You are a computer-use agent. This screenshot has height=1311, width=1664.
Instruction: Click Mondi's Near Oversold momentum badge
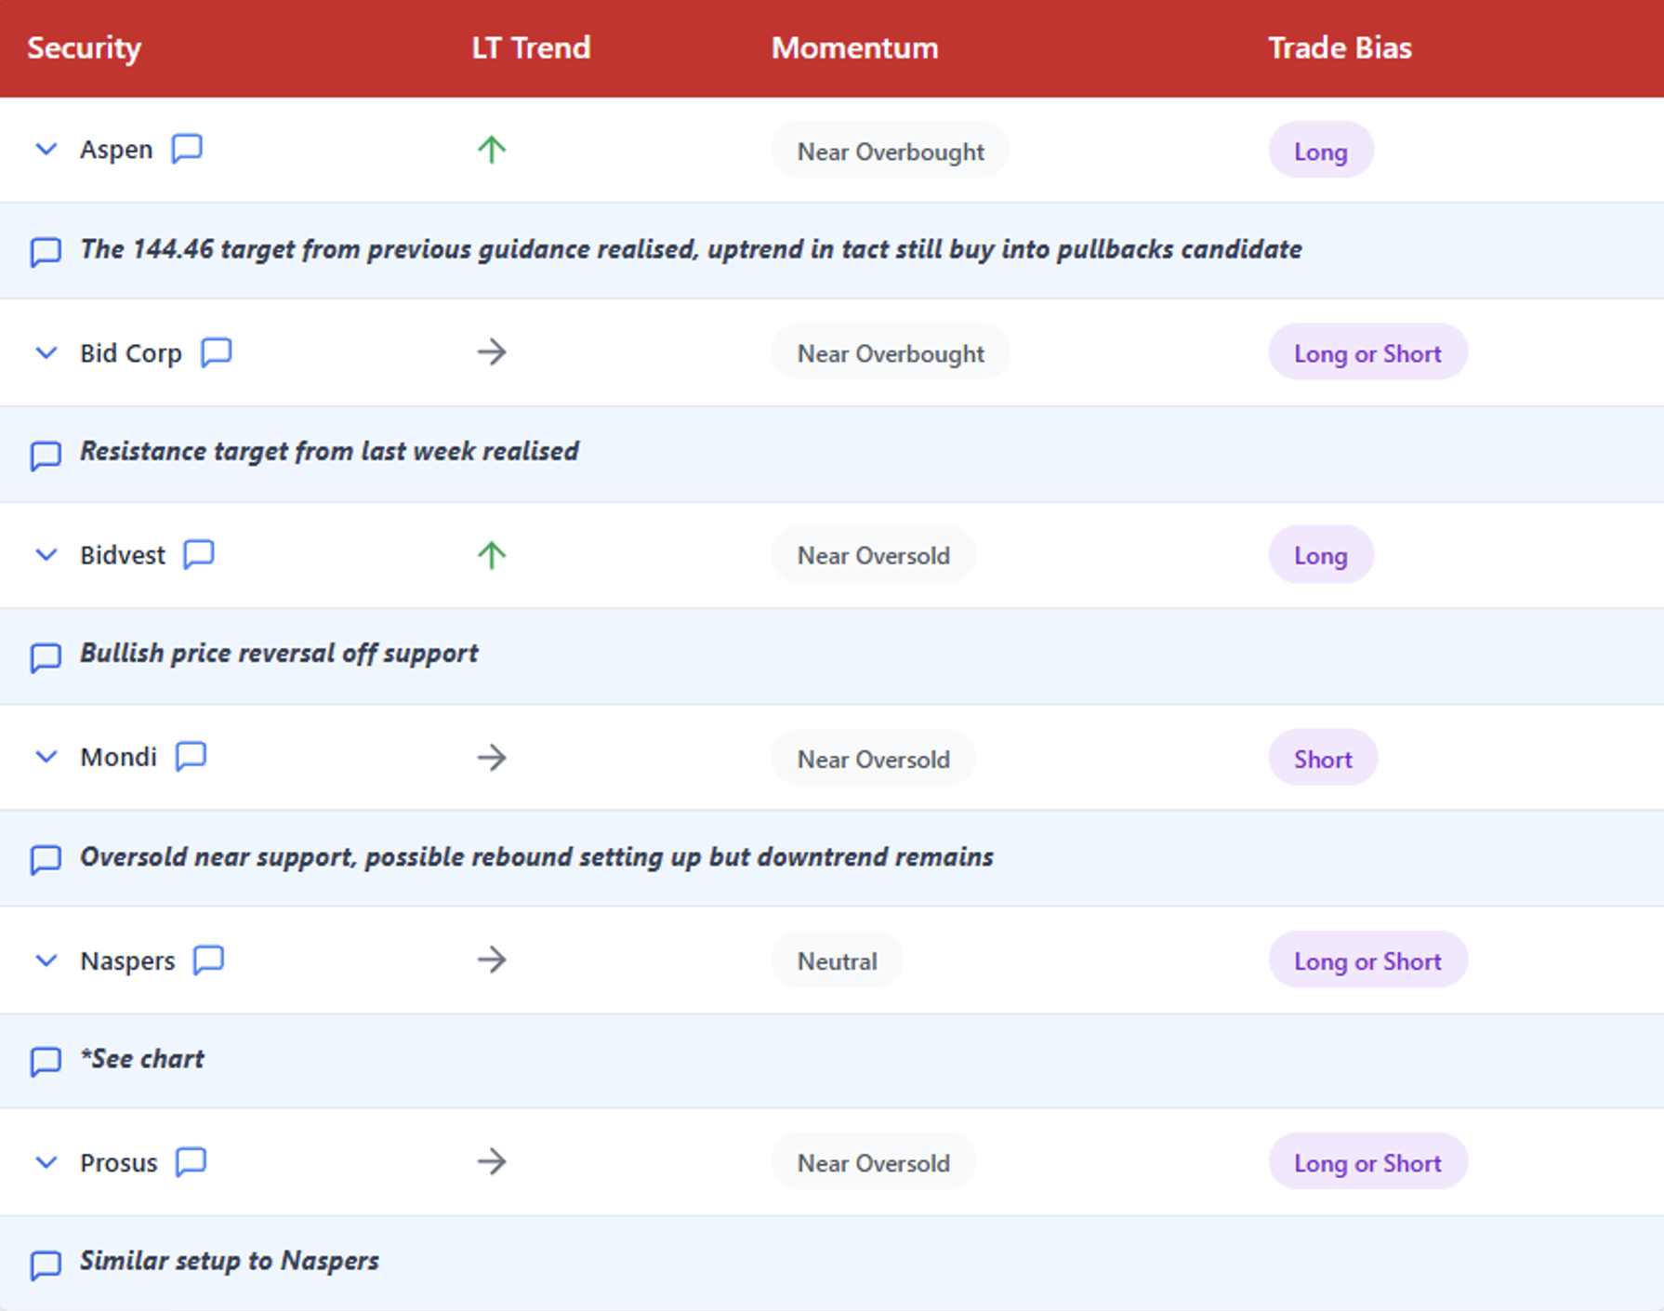(x=873, y=758)
